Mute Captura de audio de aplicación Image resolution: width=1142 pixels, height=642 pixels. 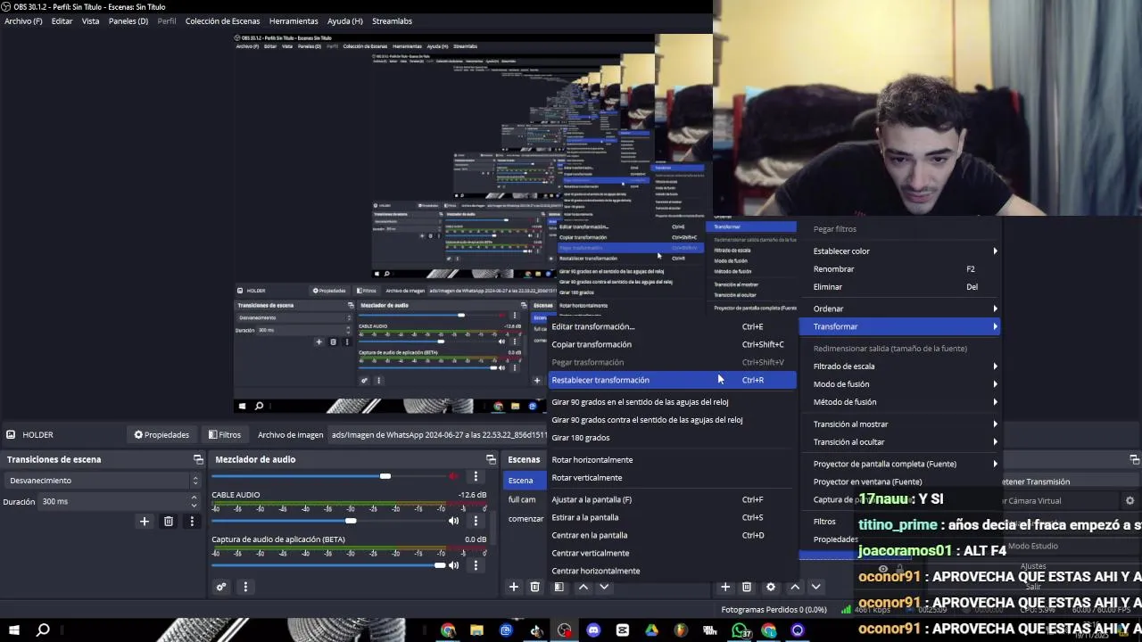pyautogui.click(x=454, y=565)
